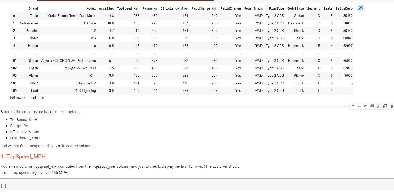Click the '106 rows × 14 columns' summary
The image size is (394, 194).
tap(27, 98)
